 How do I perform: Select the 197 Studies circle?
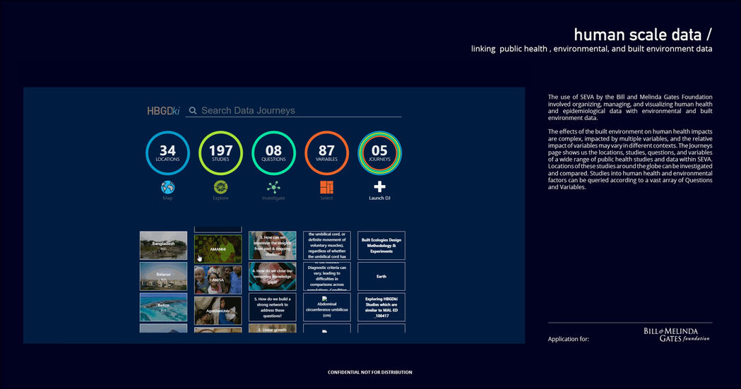[220, 153]
